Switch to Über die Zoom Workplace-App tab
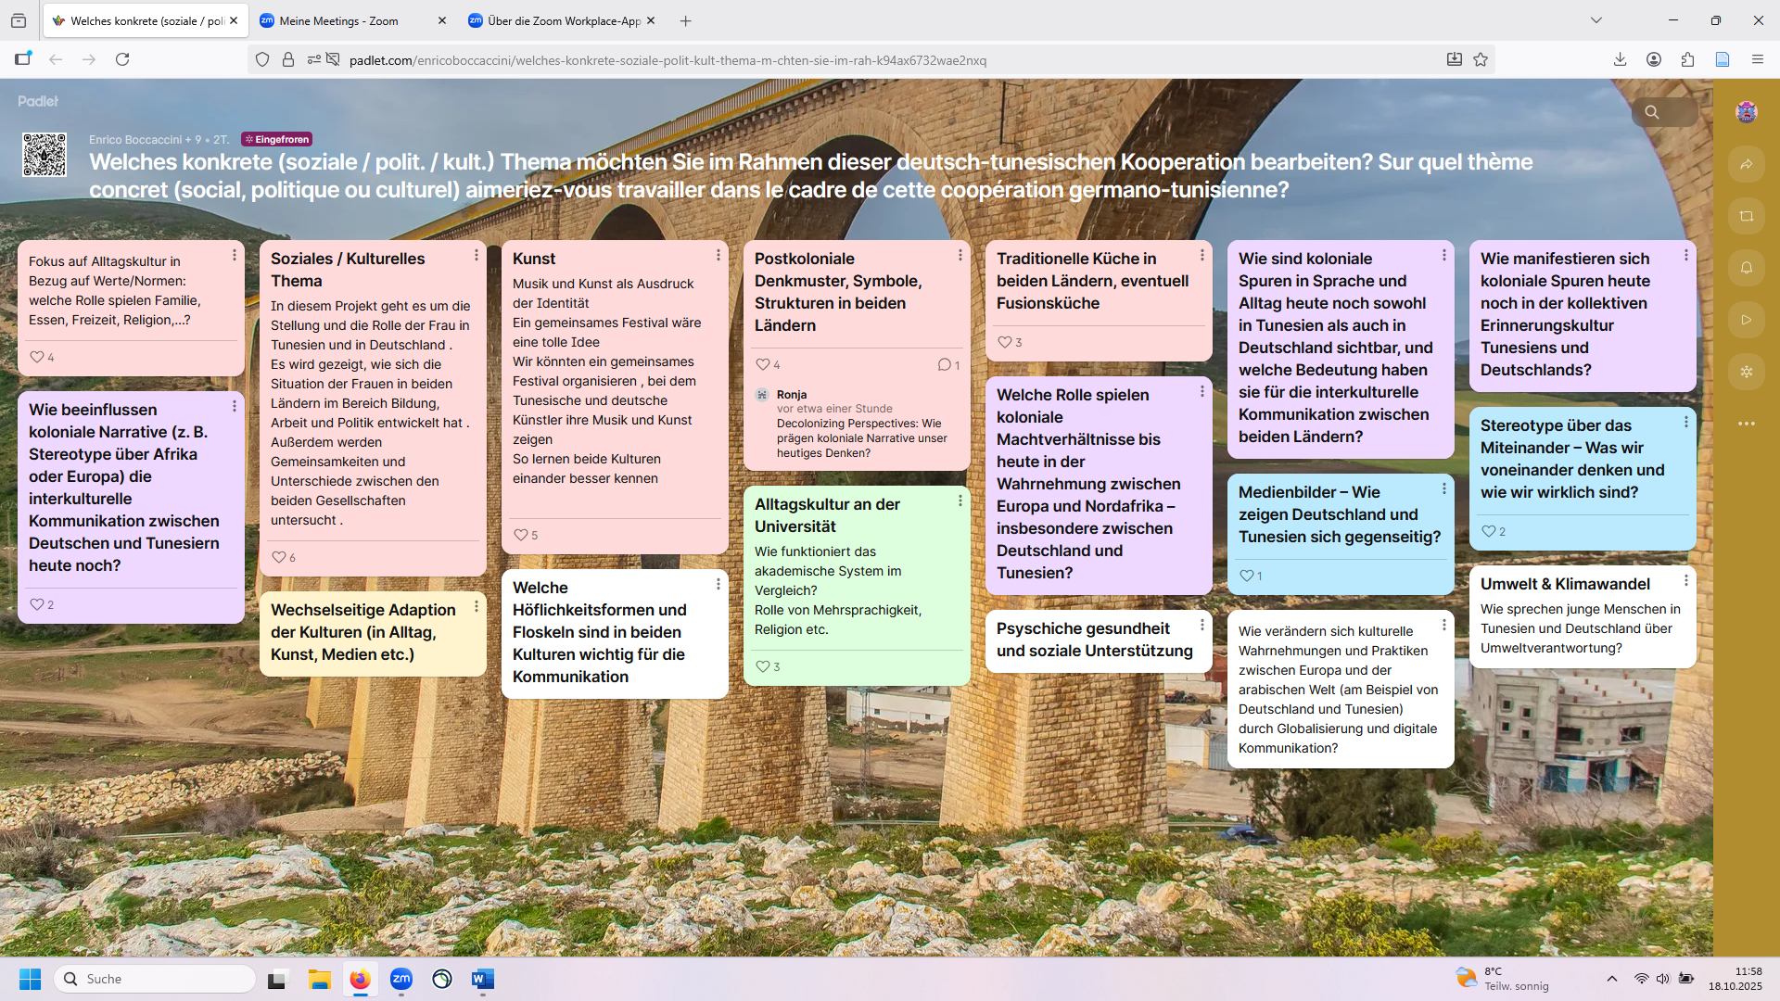Viewport: 1780px width, 1001px height. pos(563,20)
